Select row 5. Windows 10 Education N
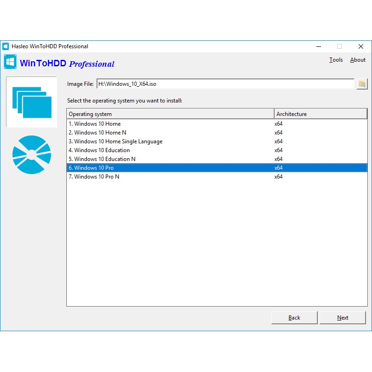Image resolution: width=372 pixels, height=372 pixels. pos(217,159)
